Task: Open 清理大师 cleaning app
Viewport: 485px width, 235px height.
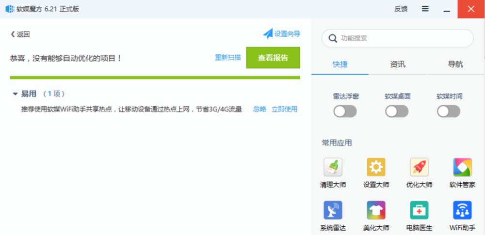Action: coord(333,167)
